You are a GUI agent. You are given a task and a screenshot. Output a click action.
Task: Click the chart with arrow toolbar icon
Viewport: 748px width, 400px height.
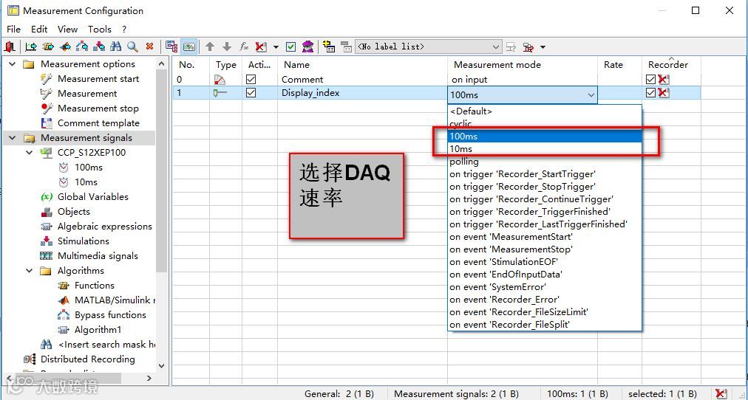coord(31,46)
